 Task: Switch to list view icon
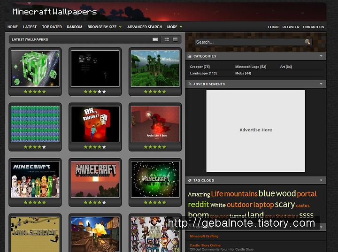click(x=175, y=39)
